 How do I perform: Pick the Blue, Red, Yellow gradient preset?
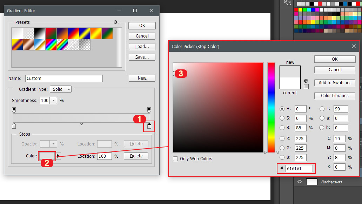73,33
